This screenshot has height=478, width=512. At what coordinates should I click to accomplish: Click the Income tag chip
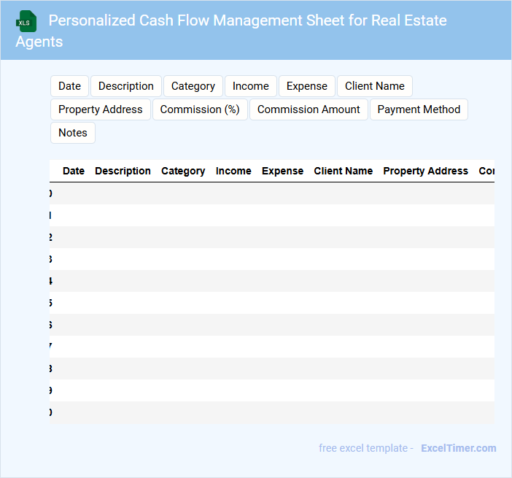pos(250,86)
